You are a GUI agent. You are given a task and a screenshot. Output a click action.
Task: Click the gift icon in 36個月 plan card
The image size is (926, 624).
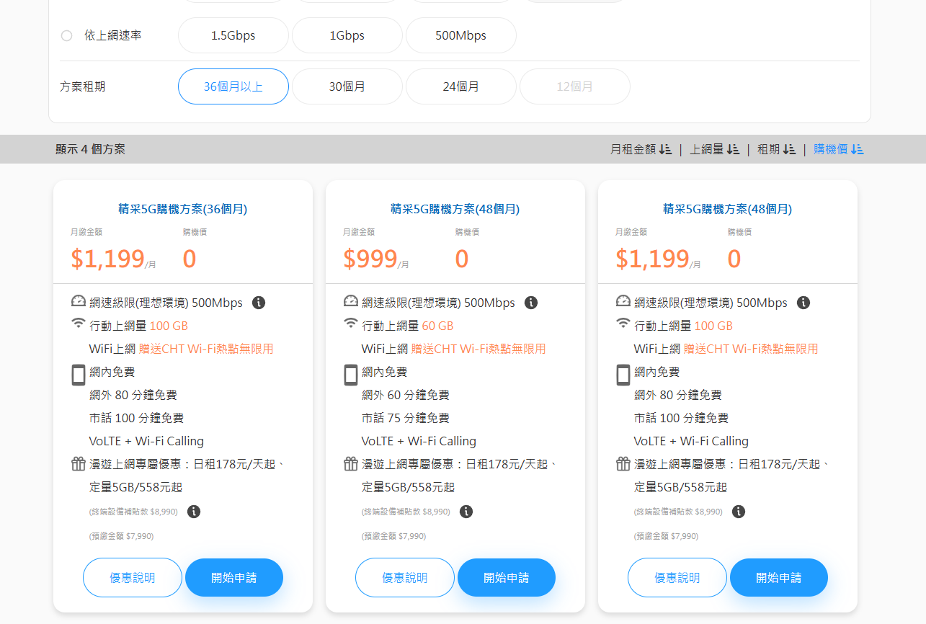(79, 463)
